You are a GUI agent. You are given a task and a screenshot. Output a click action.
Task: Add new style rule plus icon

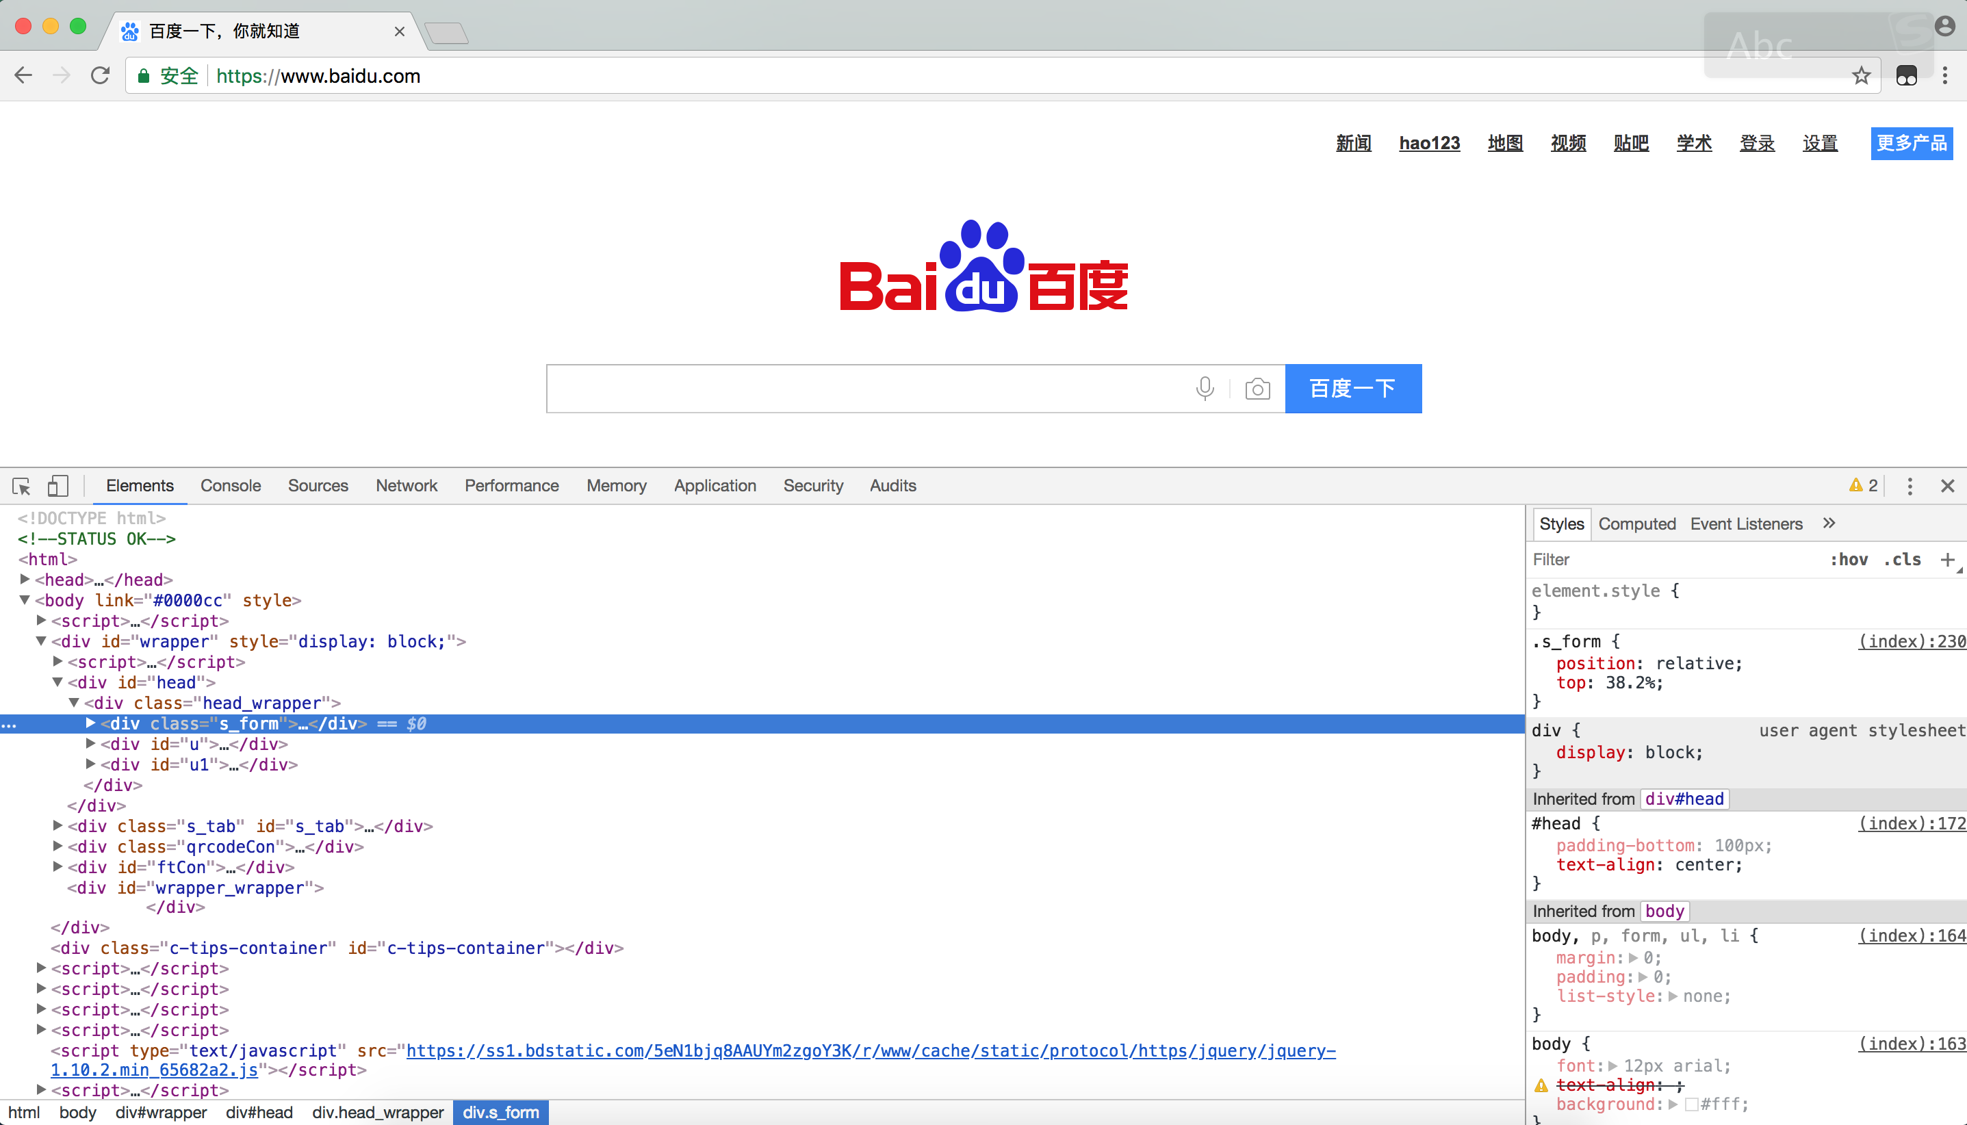(x=1947, y=559)
